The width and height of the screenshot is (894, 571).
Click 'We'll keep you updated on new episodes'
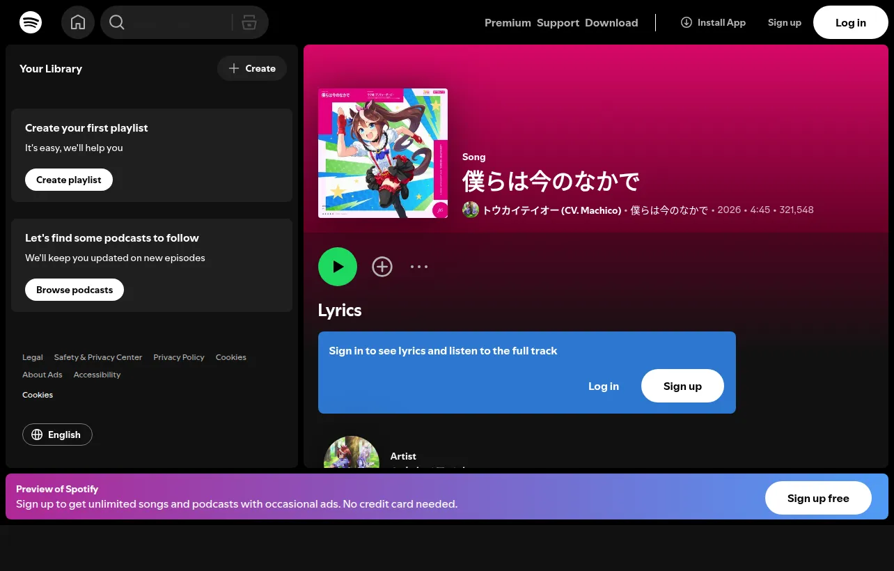(x=116, y=258)
